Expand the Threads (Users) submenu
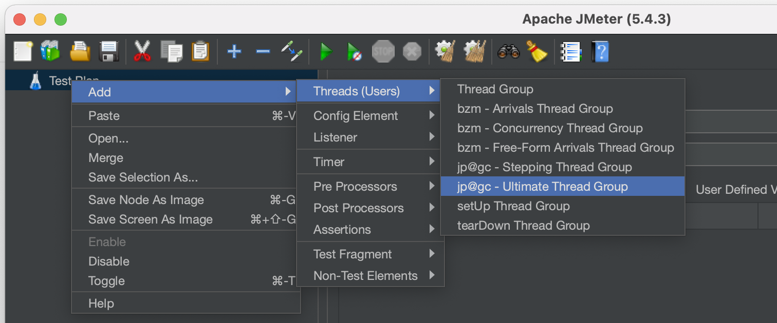The height and width of the screenshot is (323, 777). pos(369,91)
